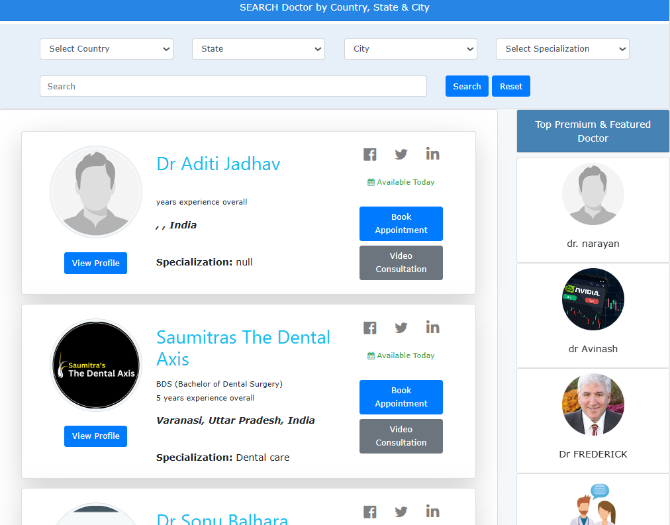This screenshot has height=525, width=670.
Task: Open Dr Sonu Balhara's LinkedIn icon
Action: coord(432,511)
